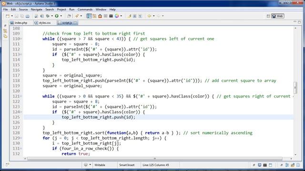Screen dimensions: 305x171
Task: Open the Source menu
Action: coord(23,9)
